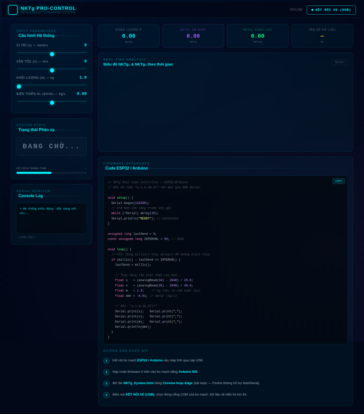The height and width of the screenshot is (414, 364).
Task: Click the KHỐI LƯỢNG (m) slider handle
Action: click(x=19, y=86)
